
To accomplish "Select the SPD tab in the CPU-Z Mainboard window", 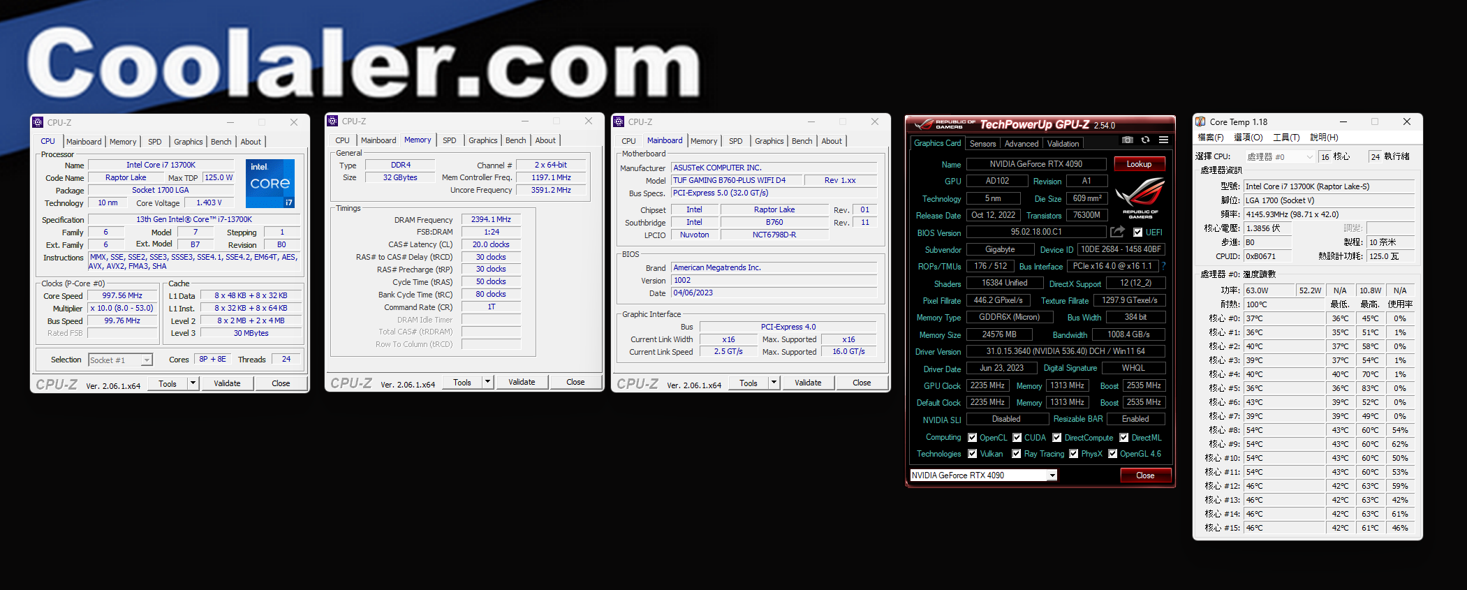I will 735,141.
